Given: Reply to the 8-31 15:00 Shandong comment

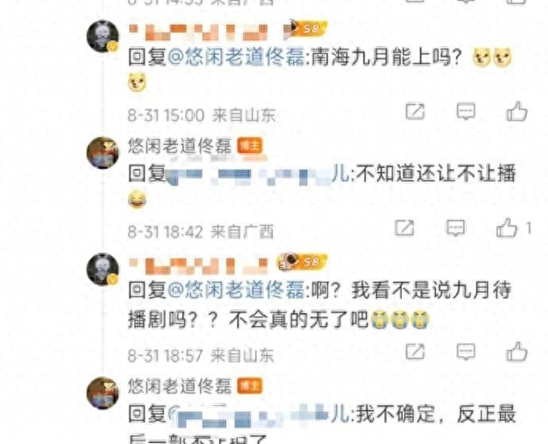Looking at the screenshot, I should tap(466, 111).
